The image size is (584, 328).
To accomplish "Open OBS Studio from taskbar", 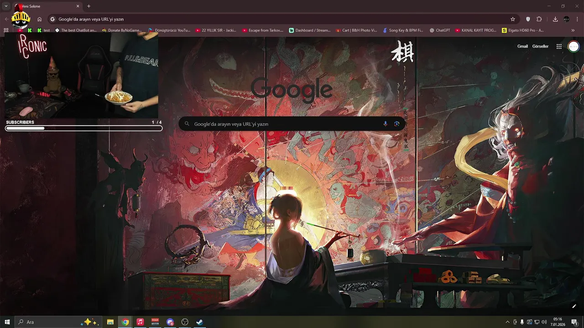I will (185, 322).
